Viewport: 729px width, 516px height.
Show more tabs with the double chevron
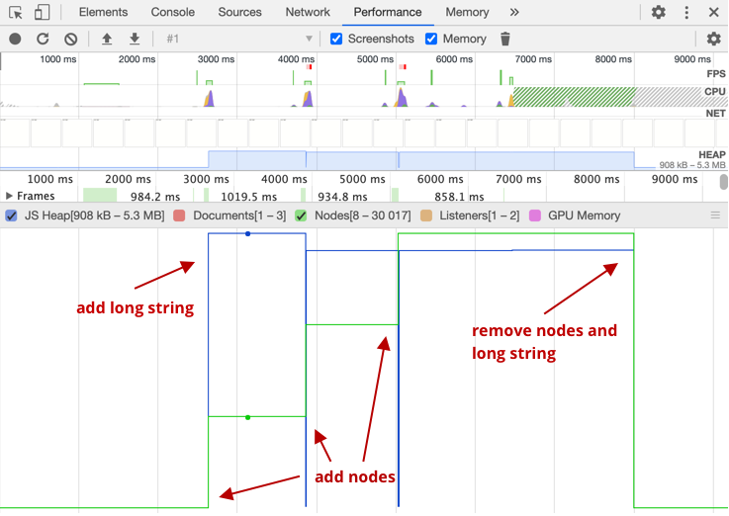(513, 12)
